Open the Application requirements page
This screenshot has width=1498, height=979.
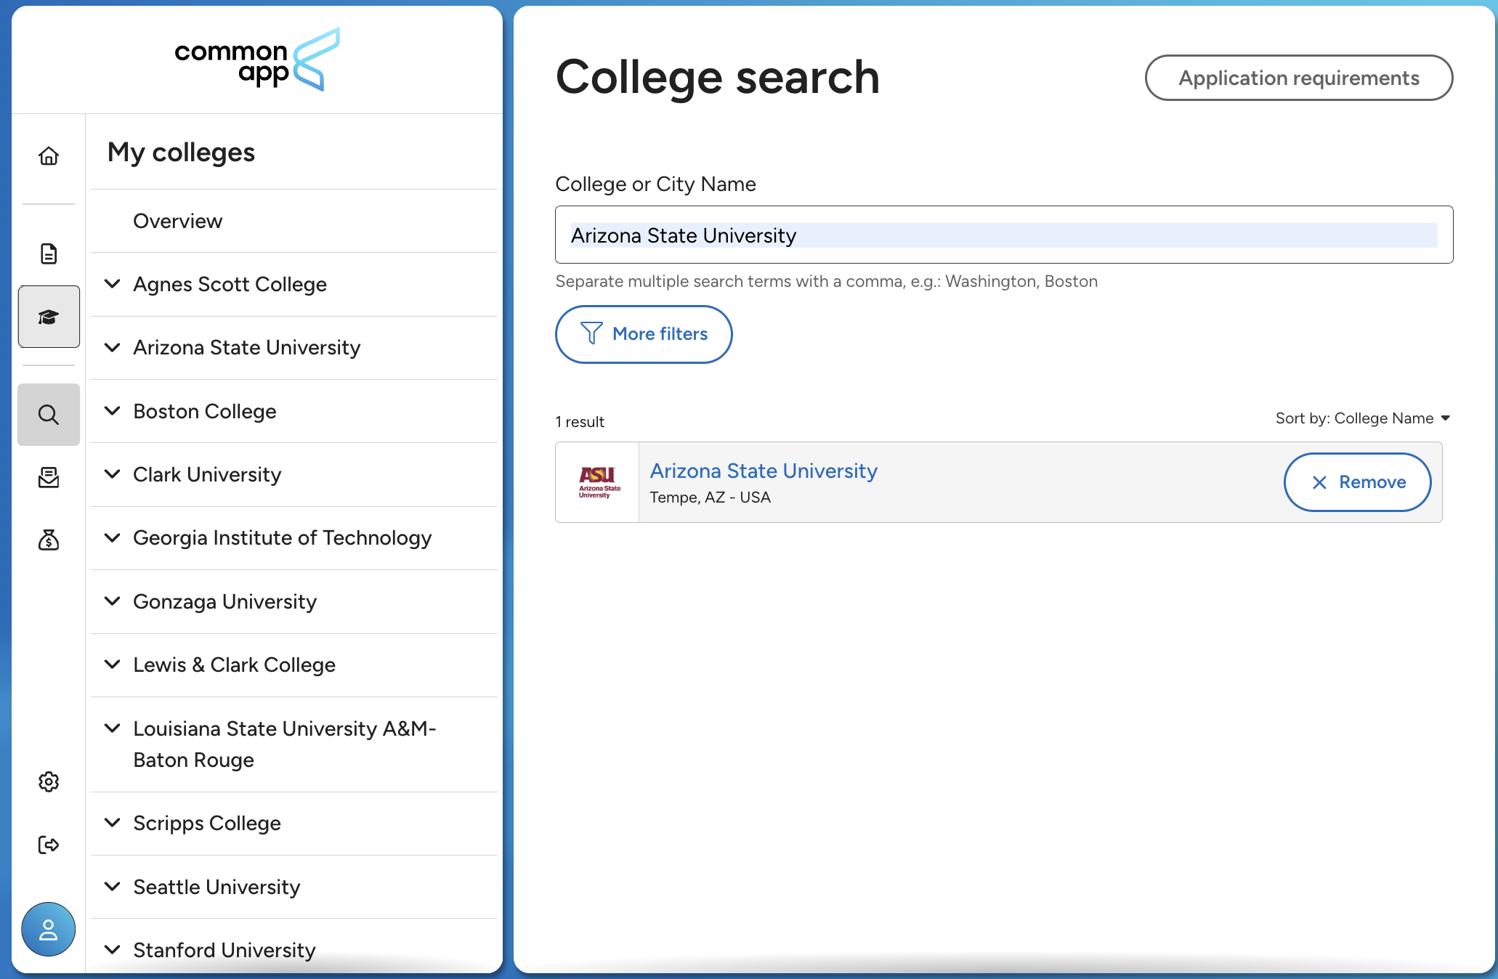pos(1298,78)
